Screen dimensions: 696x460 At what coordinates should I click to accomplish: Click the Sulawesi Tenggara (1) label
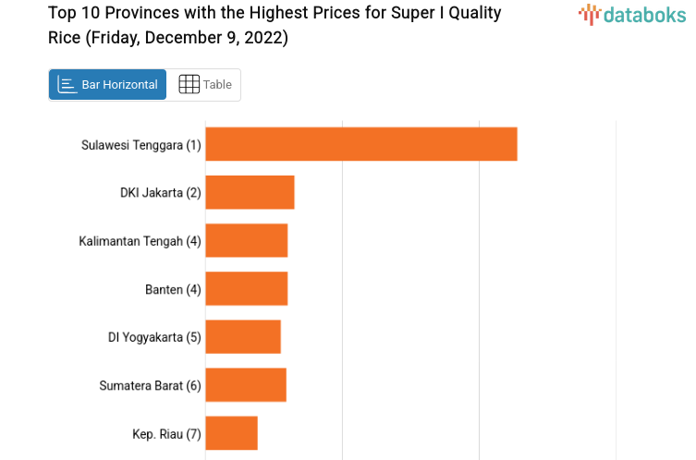tap(140, 145)
